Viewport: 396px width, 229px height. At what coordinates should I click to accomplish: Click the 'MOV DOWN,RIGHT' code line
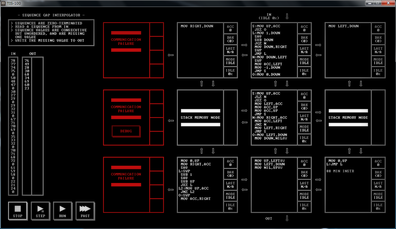coord(271,47)
